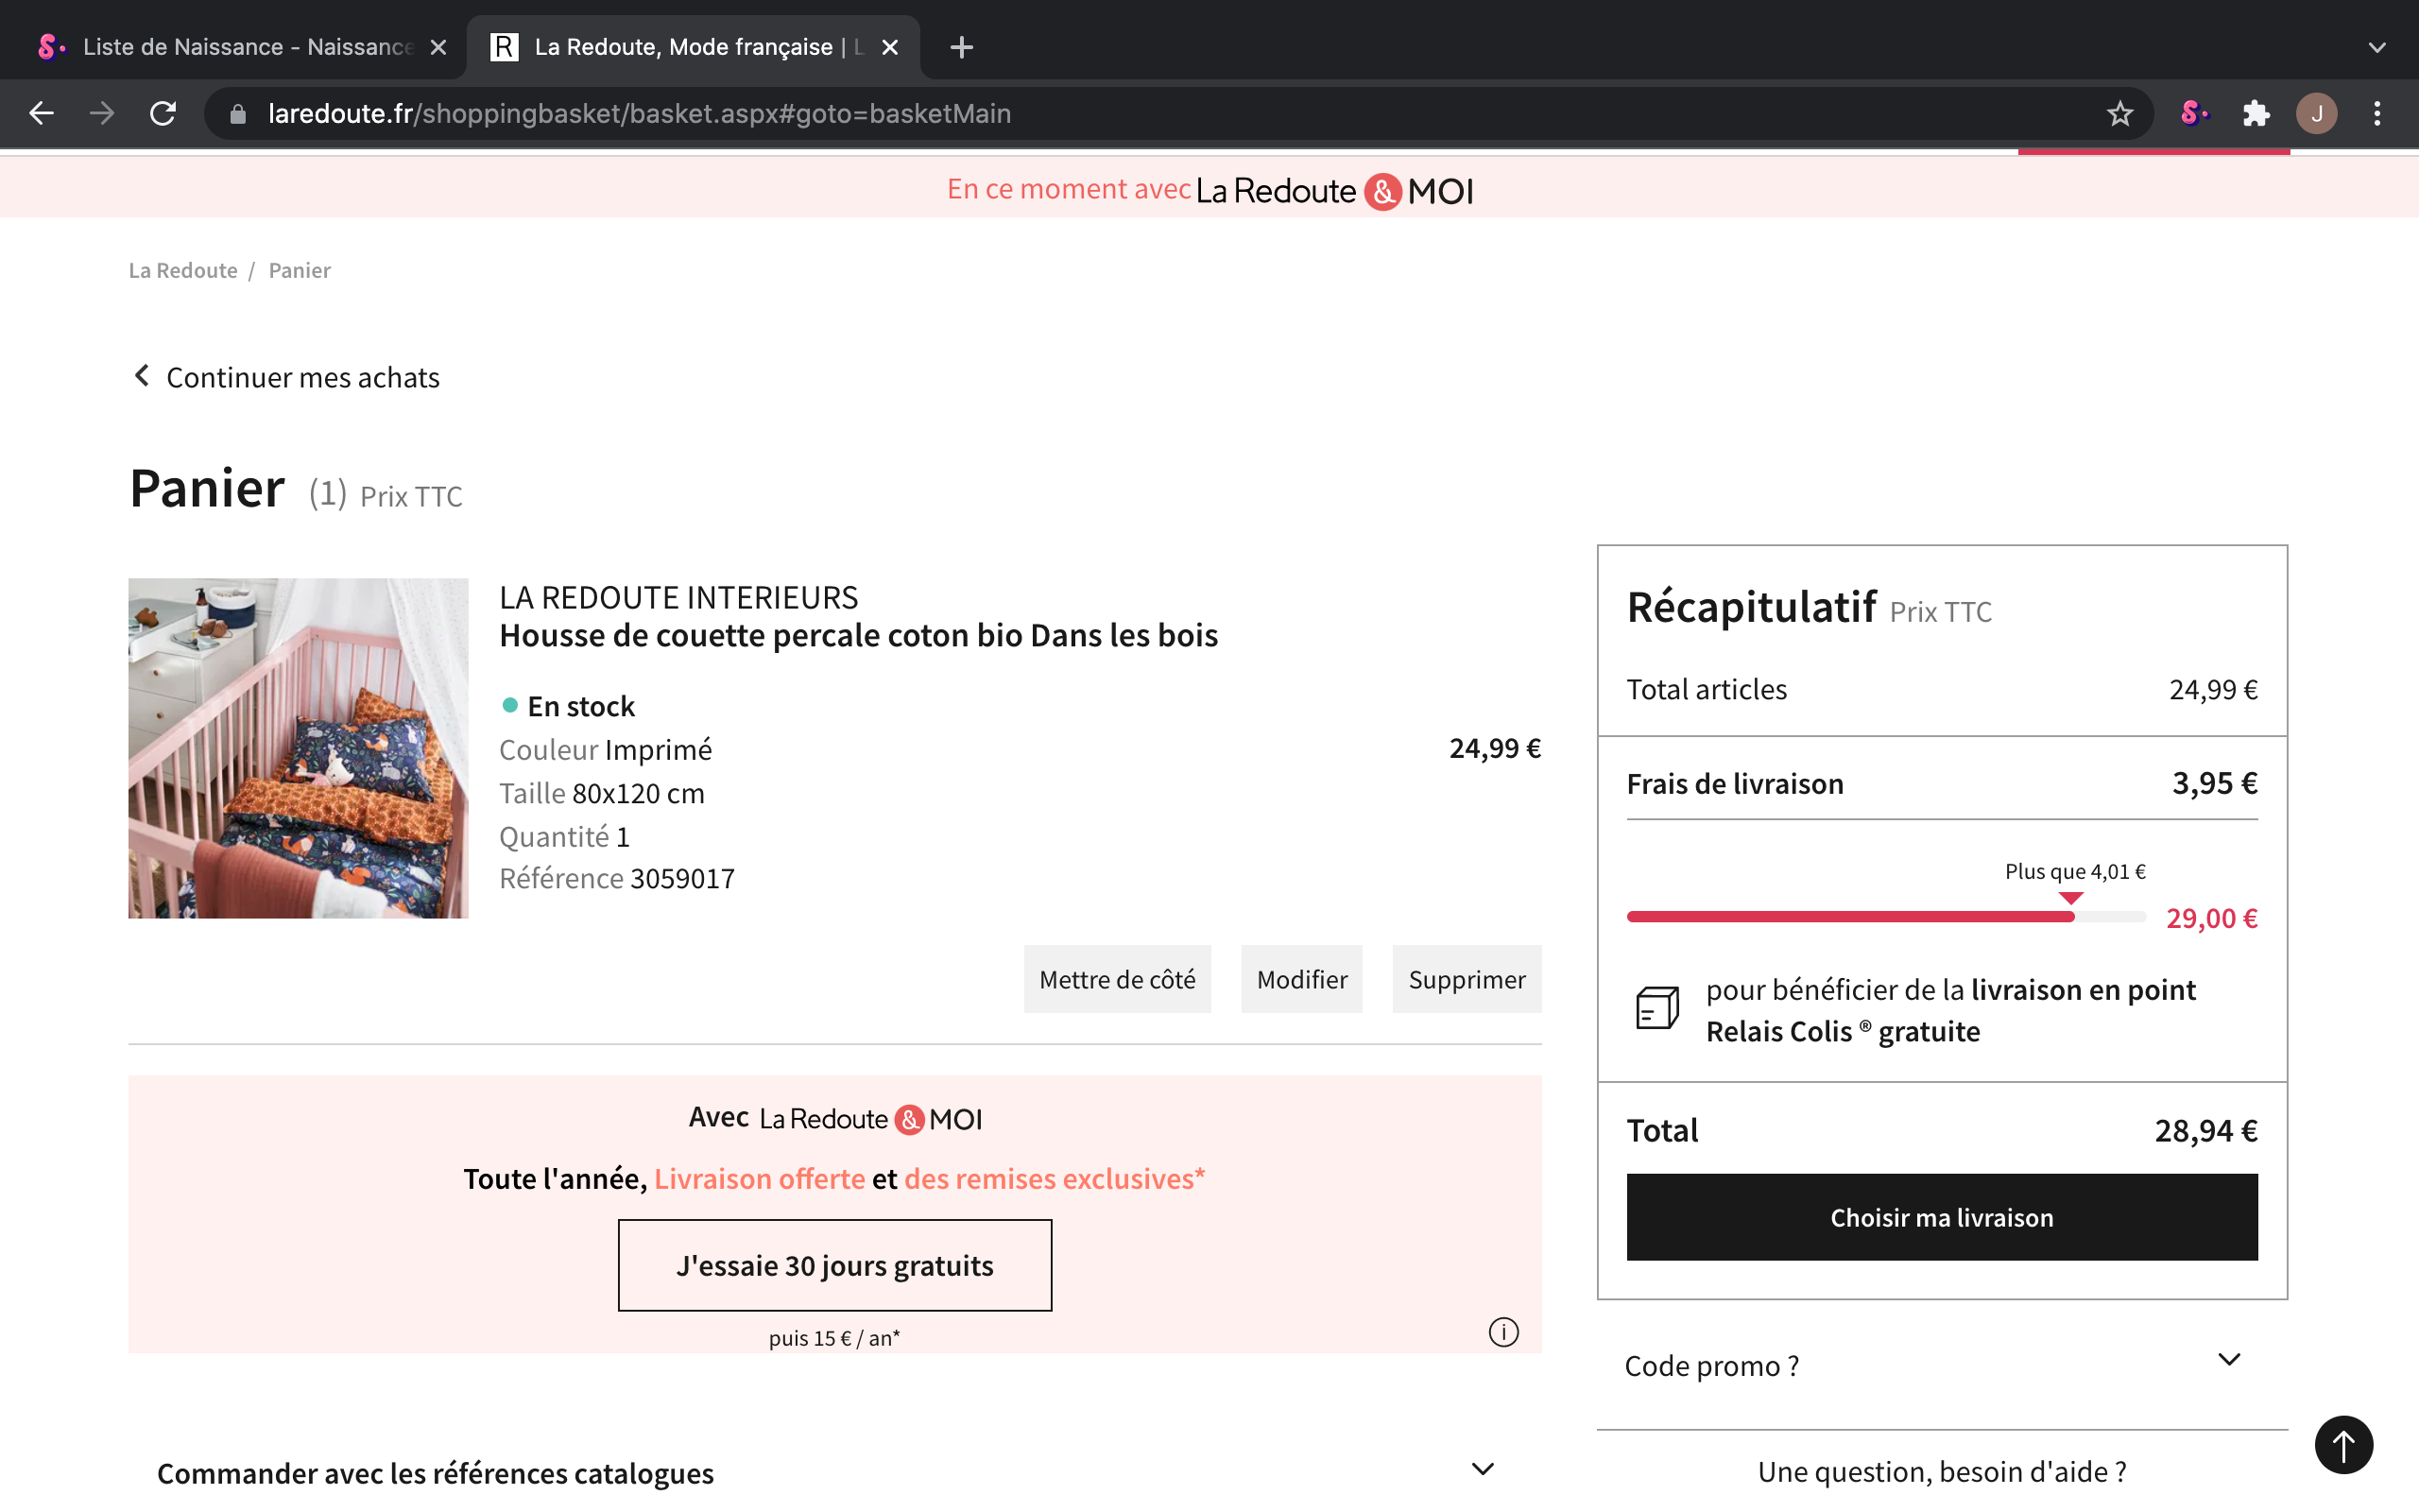Open the Chrome three-dot menu

tap(2377, 114)
